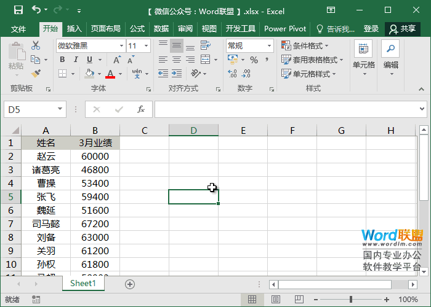Viewport: 431px width, 307px height.
Task: Click the Cut scissors icon
Action: (x=36, y=45)
